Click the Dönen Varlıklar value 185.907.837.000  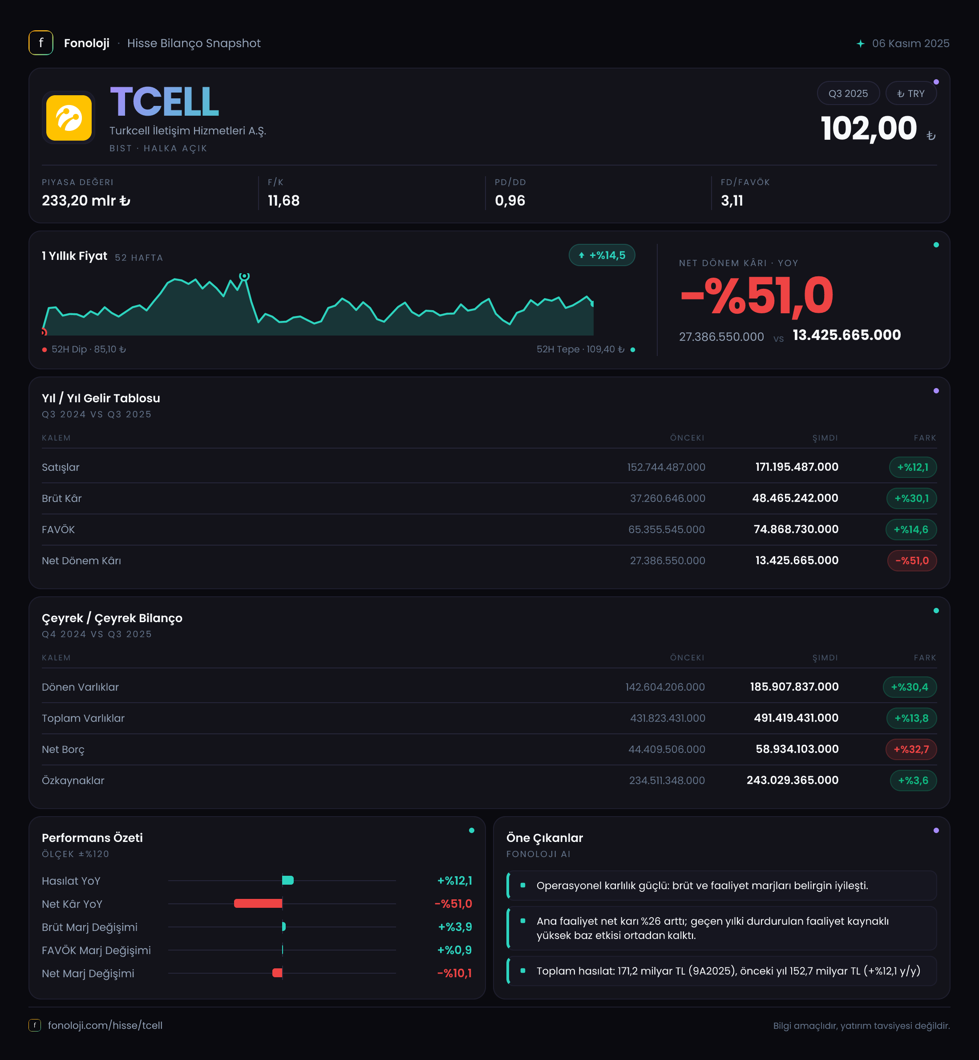794,687
